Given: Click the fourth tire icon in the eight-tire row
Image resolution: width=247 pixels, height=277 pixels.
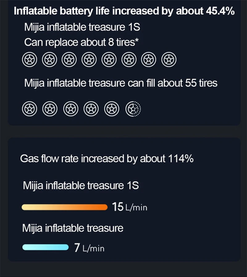Looking at the screenshot, I should tap(89, 60).
